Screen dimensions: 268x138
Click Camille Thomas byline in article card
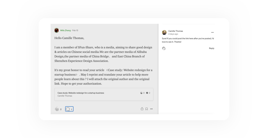(x=65, y=96)
